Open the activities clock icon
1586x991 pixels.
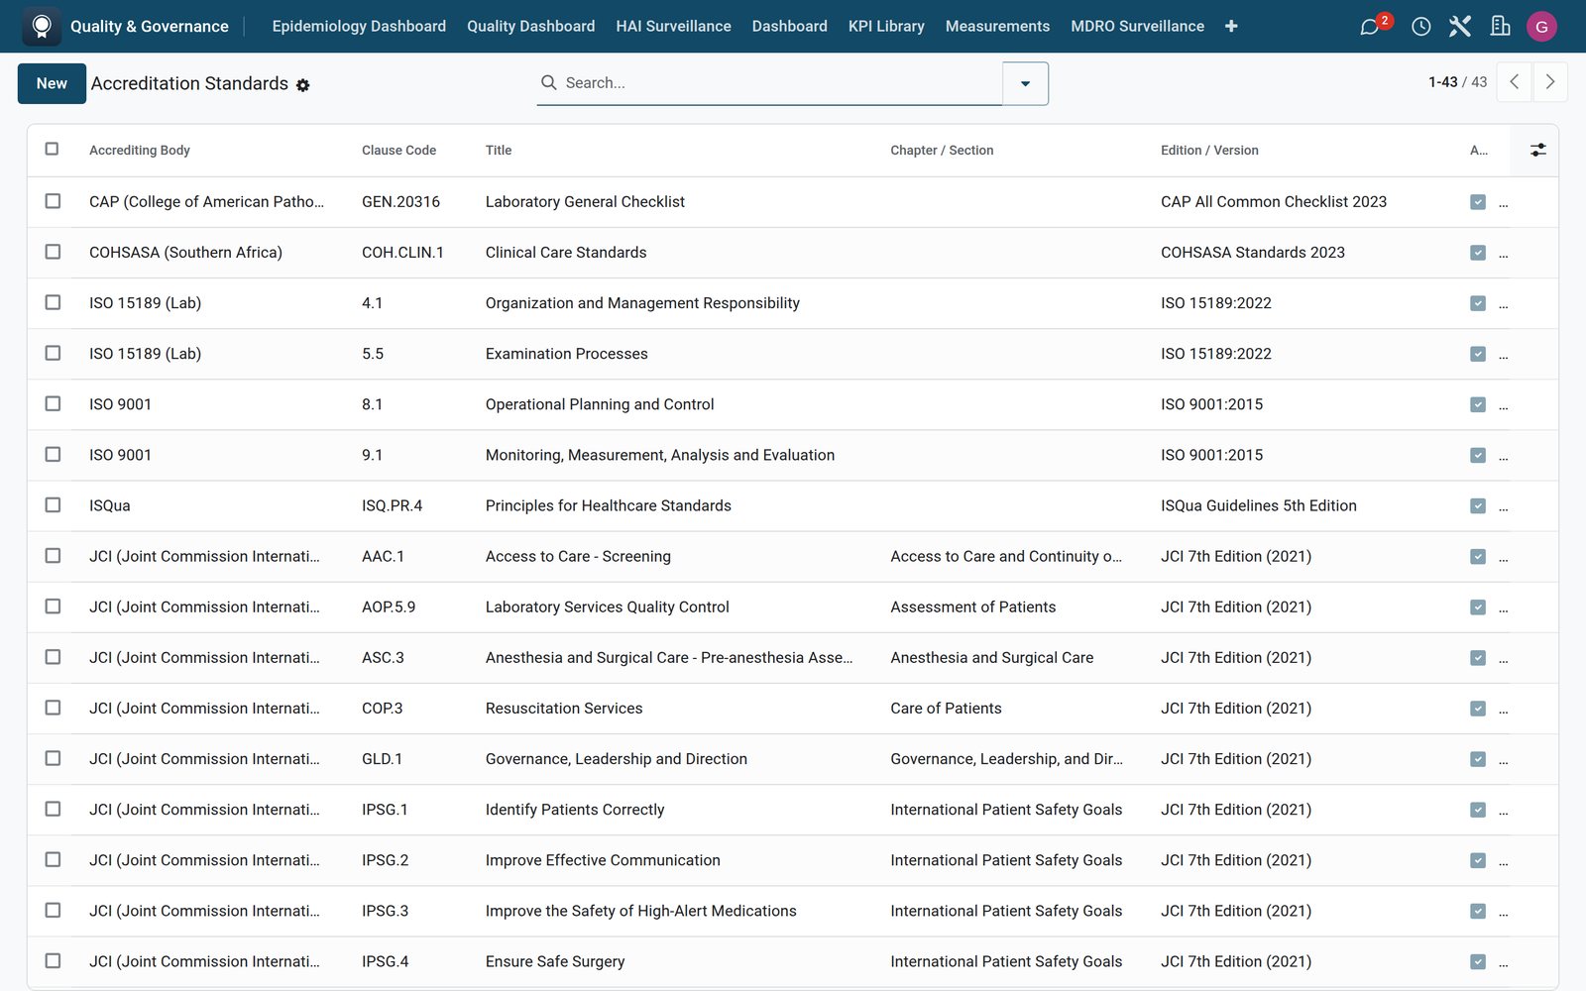coord(1420,27)
